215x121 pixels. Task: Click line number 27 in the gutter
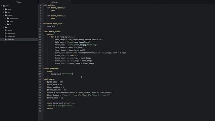(x=40, y=74)
